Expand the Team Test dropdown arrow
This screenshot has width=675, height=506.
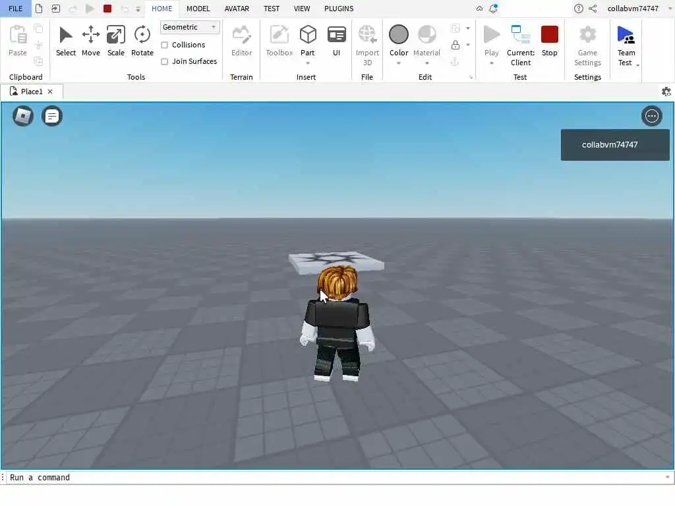[x=637, y=65]
